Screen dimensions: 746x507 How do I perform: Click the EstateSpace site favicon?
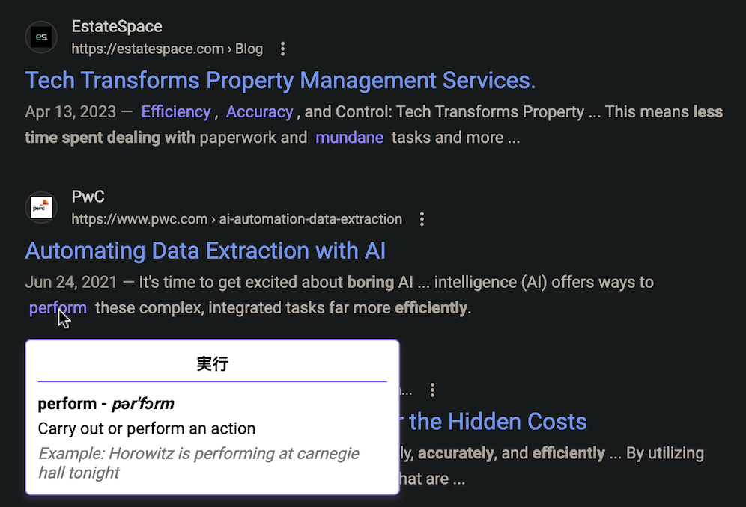(x=41, y=37)
